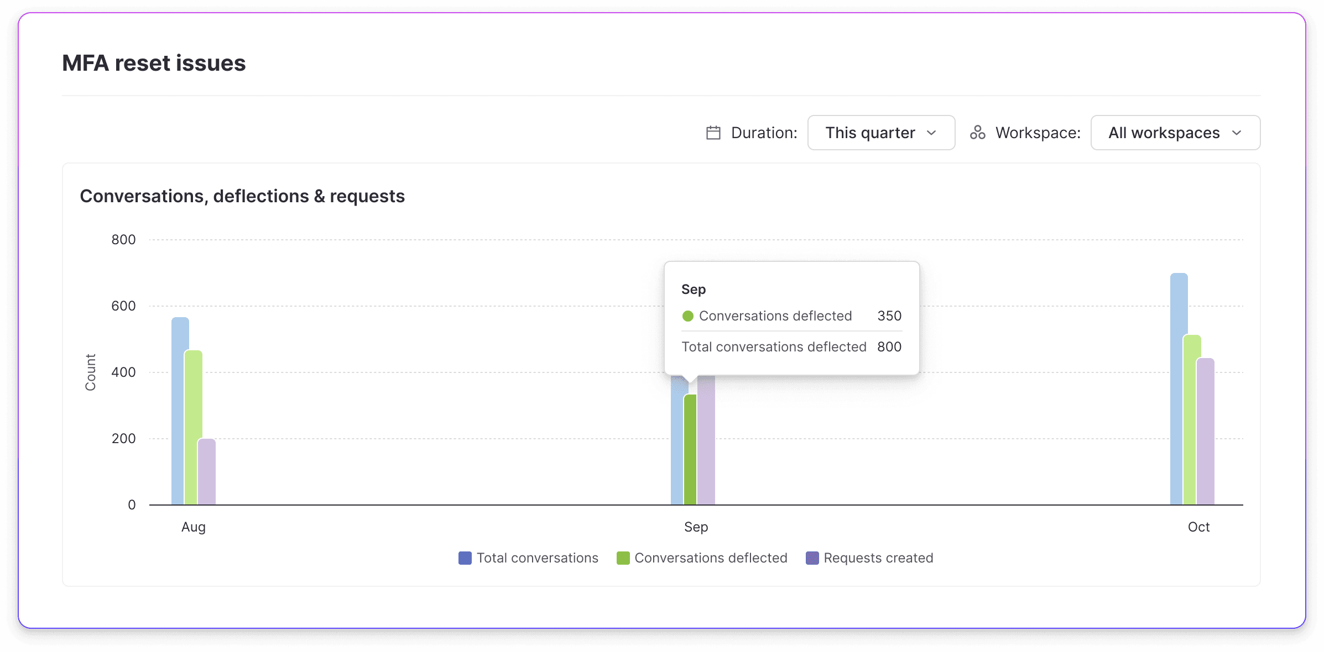The image size is (1324, 652).
Task: Toggle the Total conversations legend swatch
Action: click(x=465, y=558)
